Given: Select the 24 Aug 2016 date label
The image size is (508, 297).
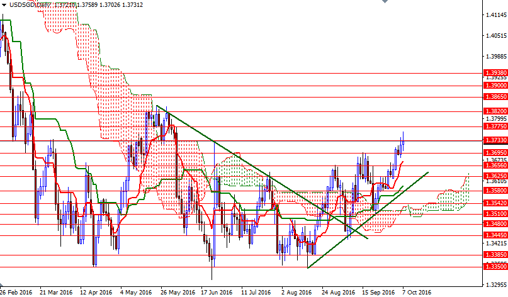Looking at the screenshot, I should point(339,293).
